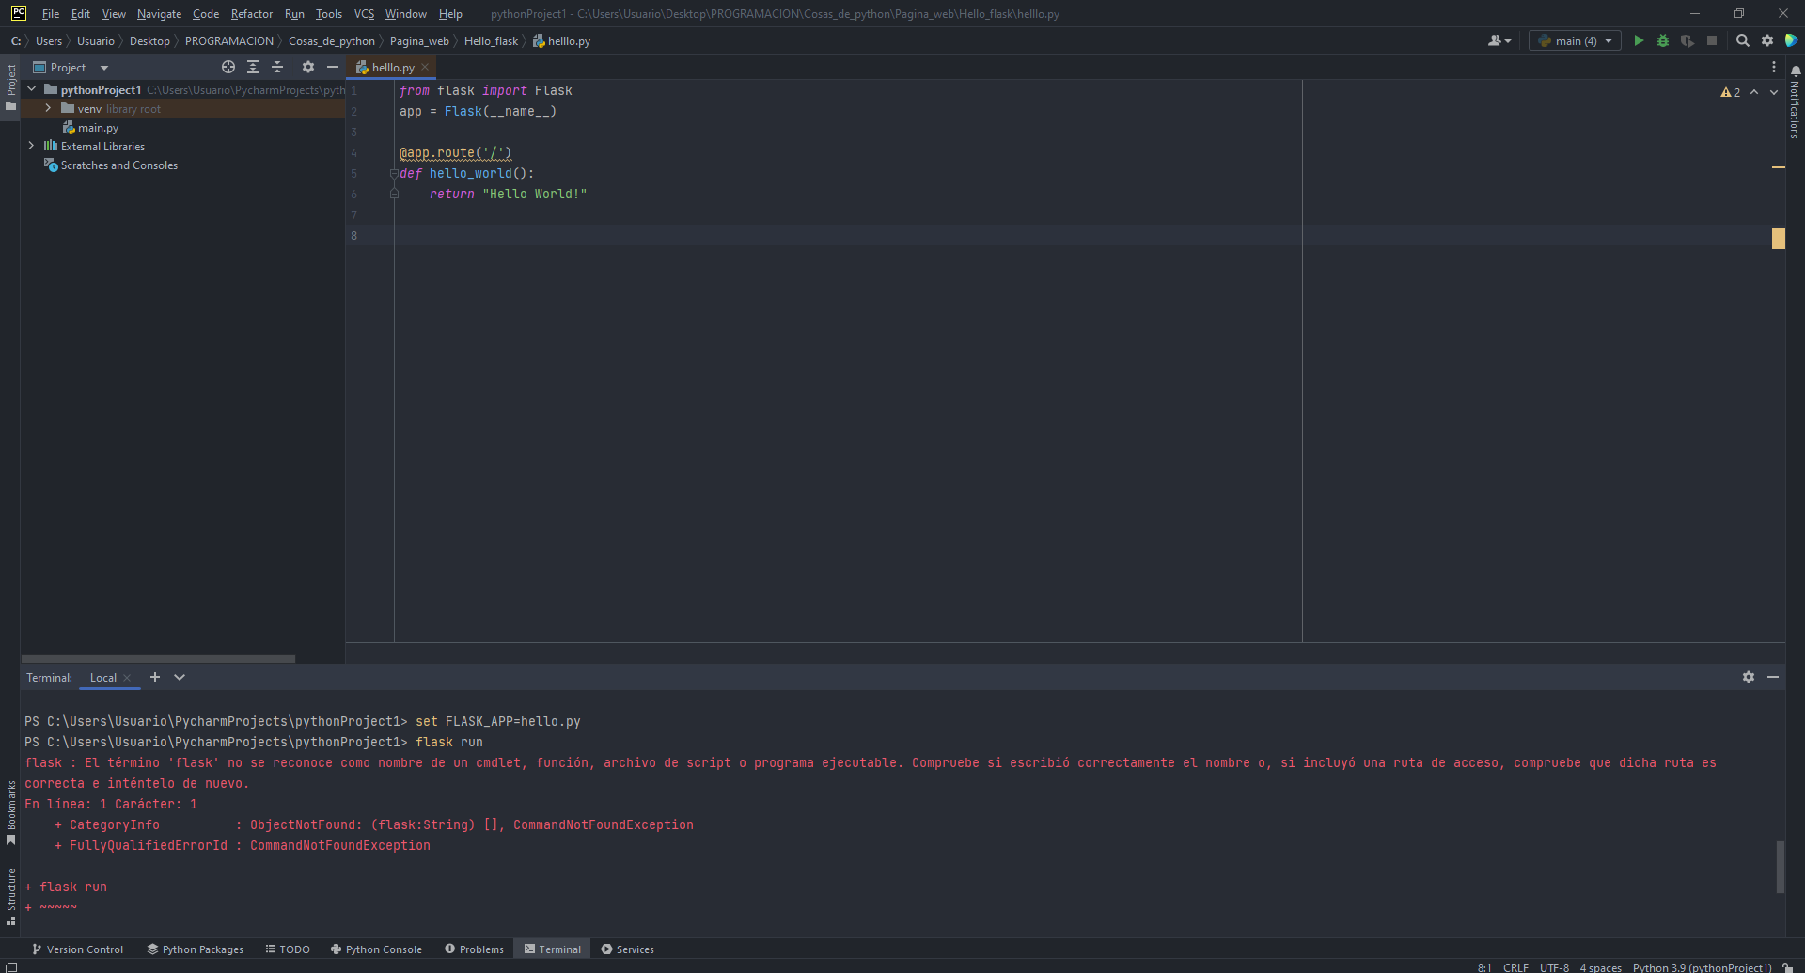Close the Local terminal tab
1805x973 pixels.
(x=127, y=678)
